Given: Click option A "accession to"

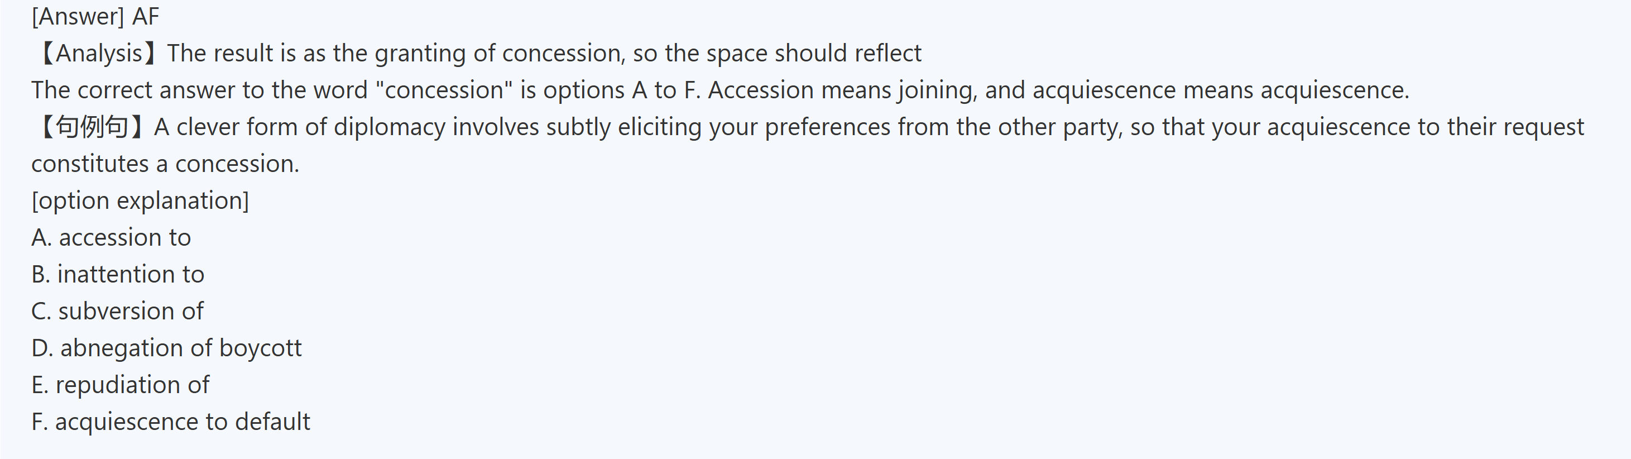Looking at the screenshot, I should click(x=111, y=237).
